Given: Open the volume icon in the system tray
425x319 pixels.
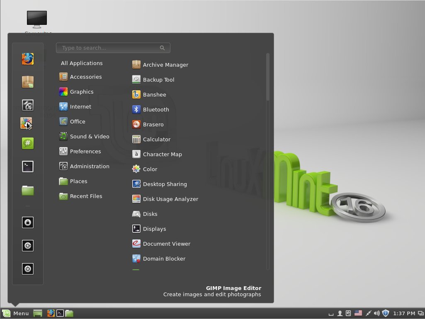Looking at the screenshot, I should coord(376,314).
